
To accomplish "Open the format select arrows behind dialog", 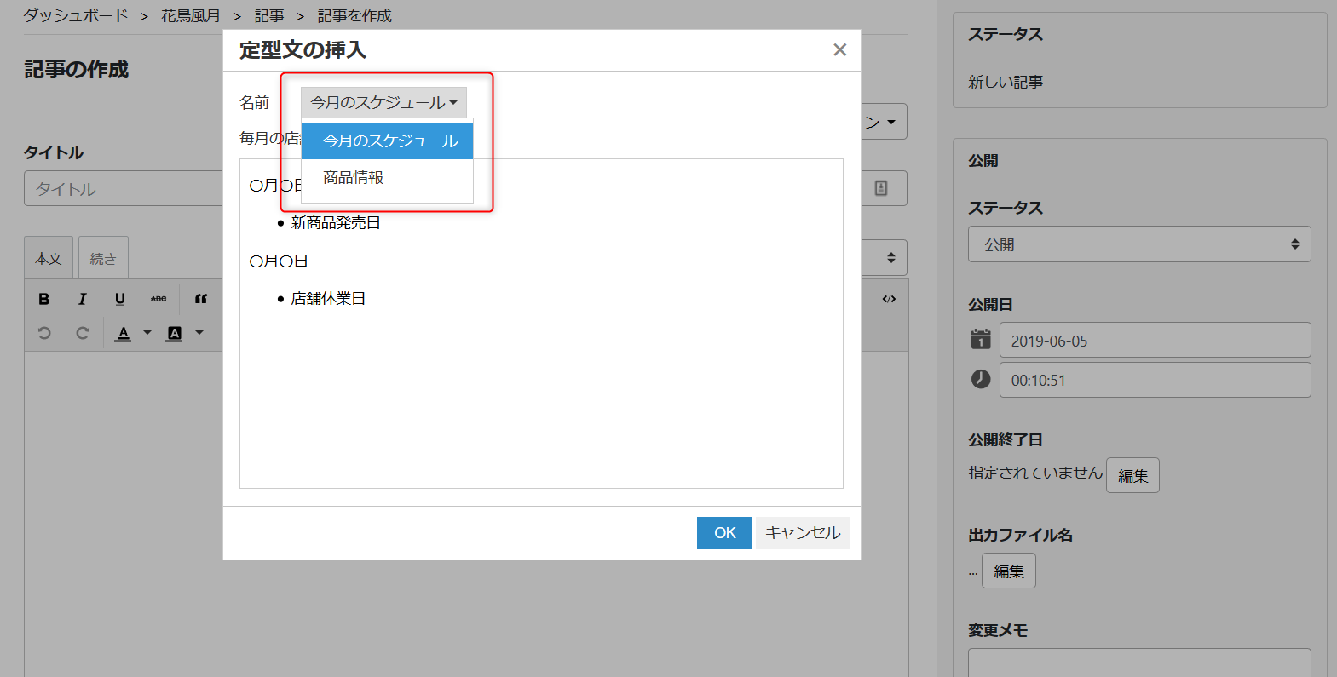I will pos(890,257).
